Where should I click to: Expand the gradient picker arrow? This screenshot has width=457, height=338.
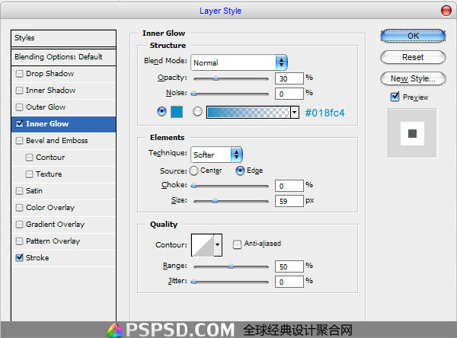click(295, 112)
